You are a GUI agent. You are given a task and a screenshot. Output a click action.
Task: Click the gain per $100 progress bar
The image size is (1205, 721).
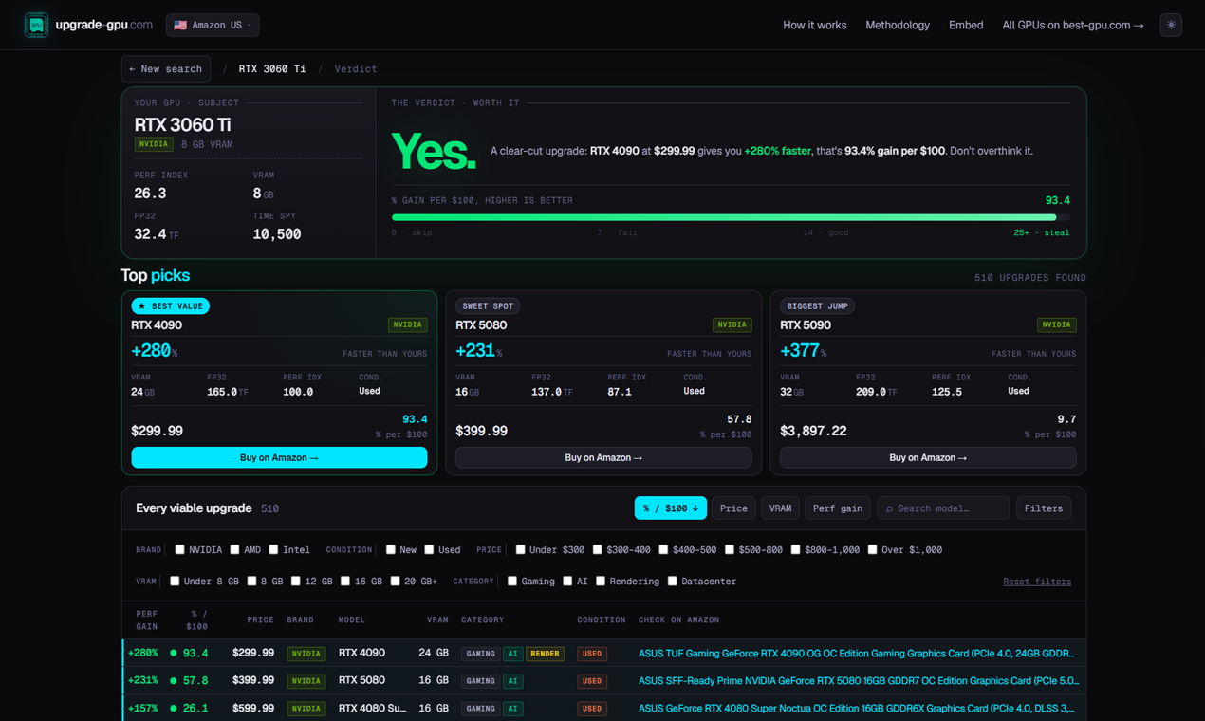pyautogui.click(x=731, y=217)
